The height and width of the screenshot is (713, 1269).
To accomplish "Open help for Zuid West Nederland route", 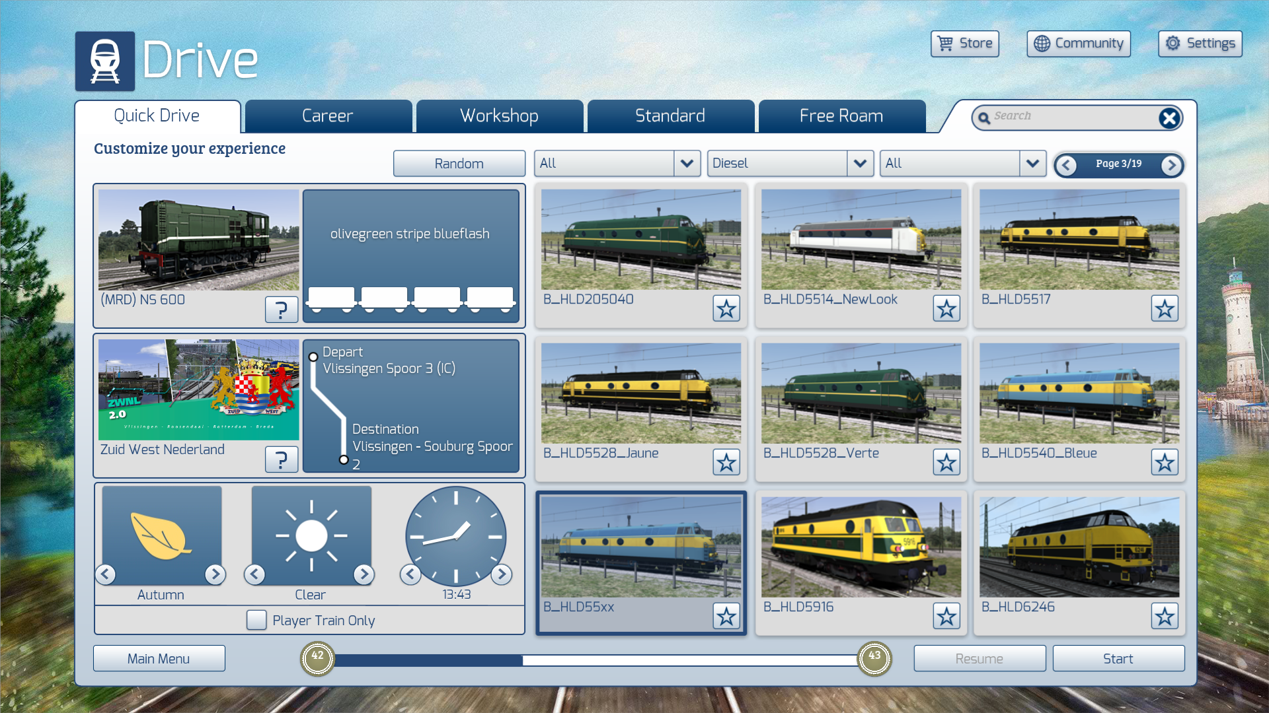I will click(x=282, y=459).
